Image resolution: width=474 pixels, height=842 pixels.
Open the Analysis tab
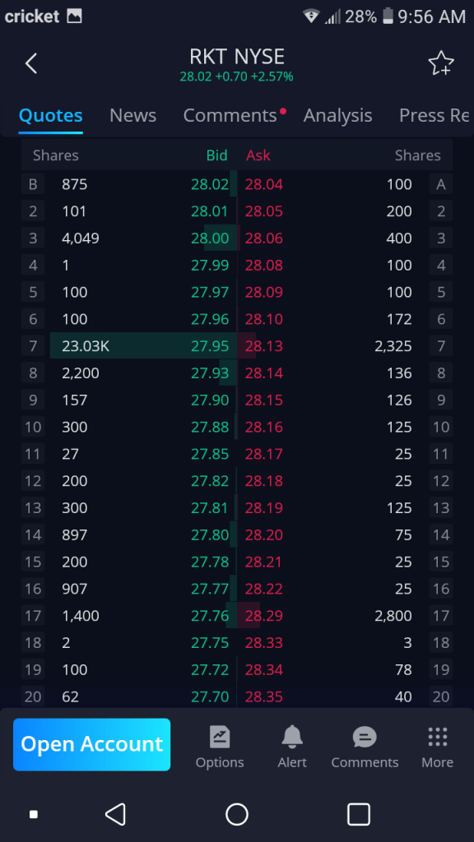coord(337,115)
